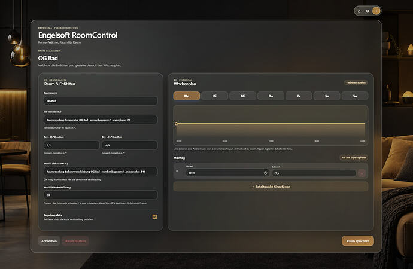This screenshot has height=269, width=413.
Task: Click the schedule point at chart start
Action: 177,124
